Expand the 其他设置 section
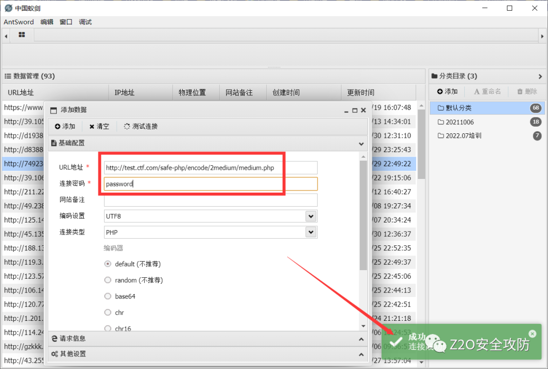Screen dimensions: 548x369 pos(361,354)
